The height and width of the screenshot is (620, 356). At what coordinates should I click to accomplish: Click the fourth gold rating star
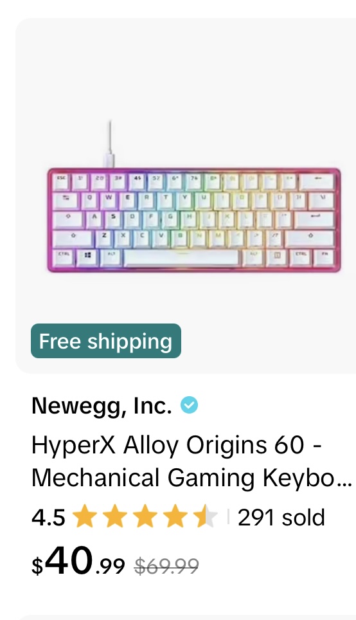(x=175, y=516)
